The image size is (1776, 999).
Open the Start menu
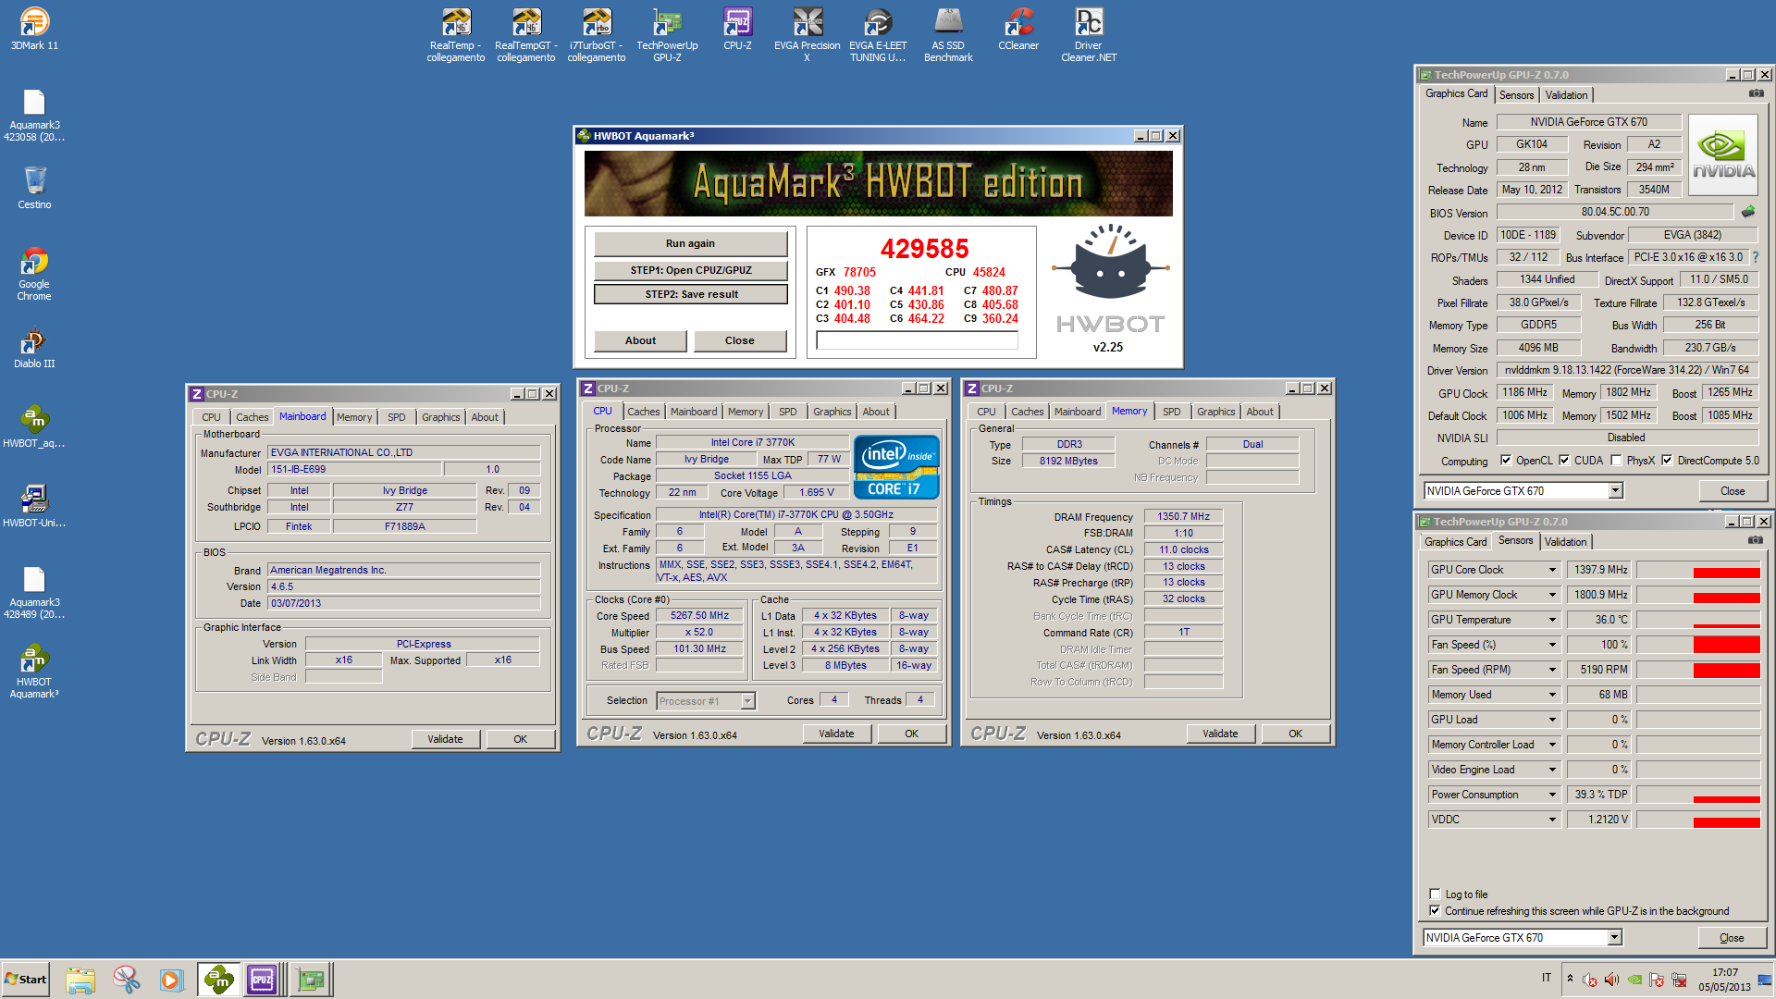click(x=26, y=979)
